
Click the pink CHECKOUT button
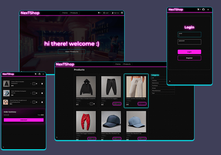pos(24,120)
